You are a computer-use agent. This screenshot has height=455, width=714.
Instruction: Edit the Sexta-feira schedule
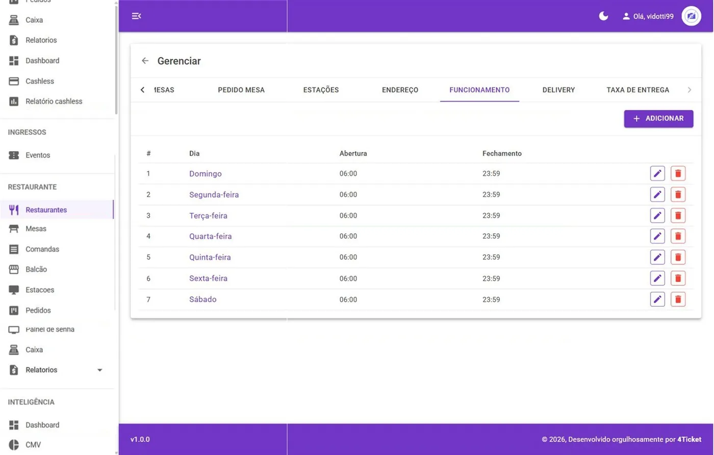click(x=657, y=278)
